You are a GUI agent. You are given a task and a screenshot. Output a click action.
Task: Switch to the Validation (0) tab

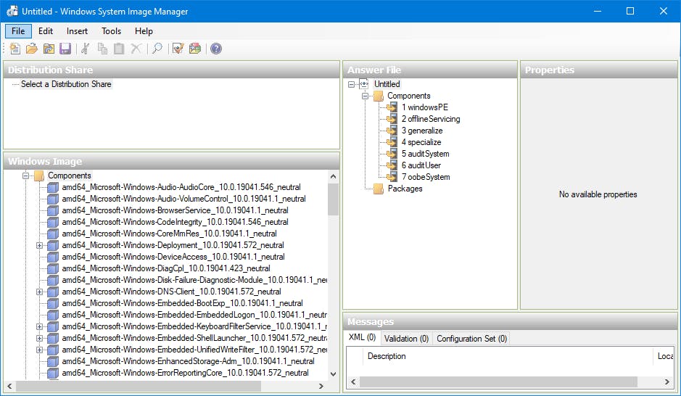point(406,339)
